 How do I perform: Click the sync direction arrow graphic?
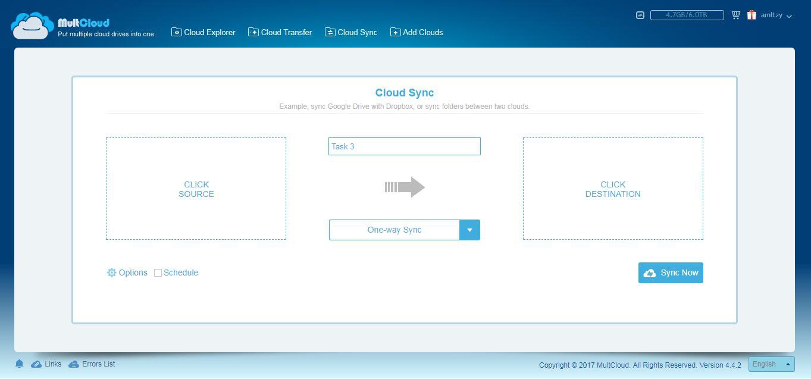click(x=405, y=187)
